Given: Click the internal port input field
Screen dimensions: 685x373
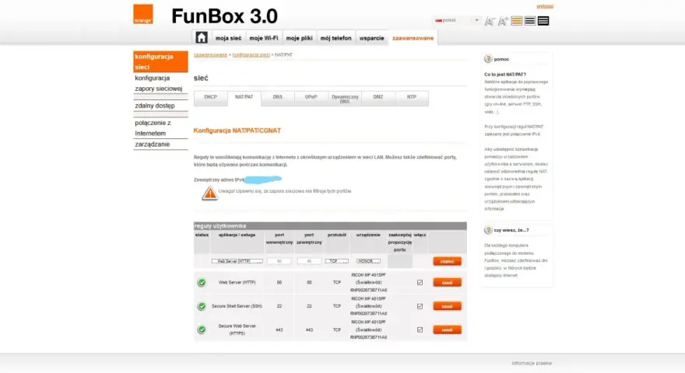Looking at the screenshot, I should 279,261.
